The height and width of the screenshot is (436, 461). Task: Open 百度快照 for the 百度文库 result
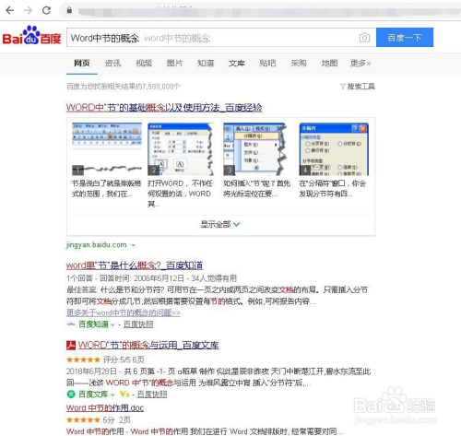tap(152, 395)
